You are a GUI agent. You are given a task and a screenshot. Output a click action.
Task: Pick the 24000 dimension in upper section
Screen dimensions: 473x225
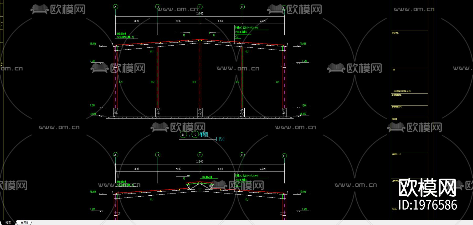[200, 13]
